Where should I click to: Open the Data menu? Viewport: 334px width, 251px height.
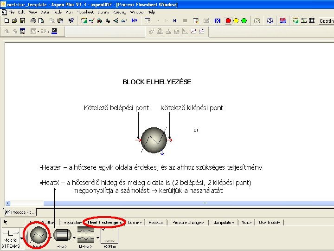pos(45,12)
